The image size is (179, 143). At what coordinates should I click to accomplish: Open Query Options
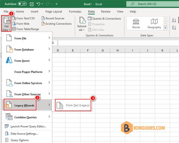click(x=27, y=140)
